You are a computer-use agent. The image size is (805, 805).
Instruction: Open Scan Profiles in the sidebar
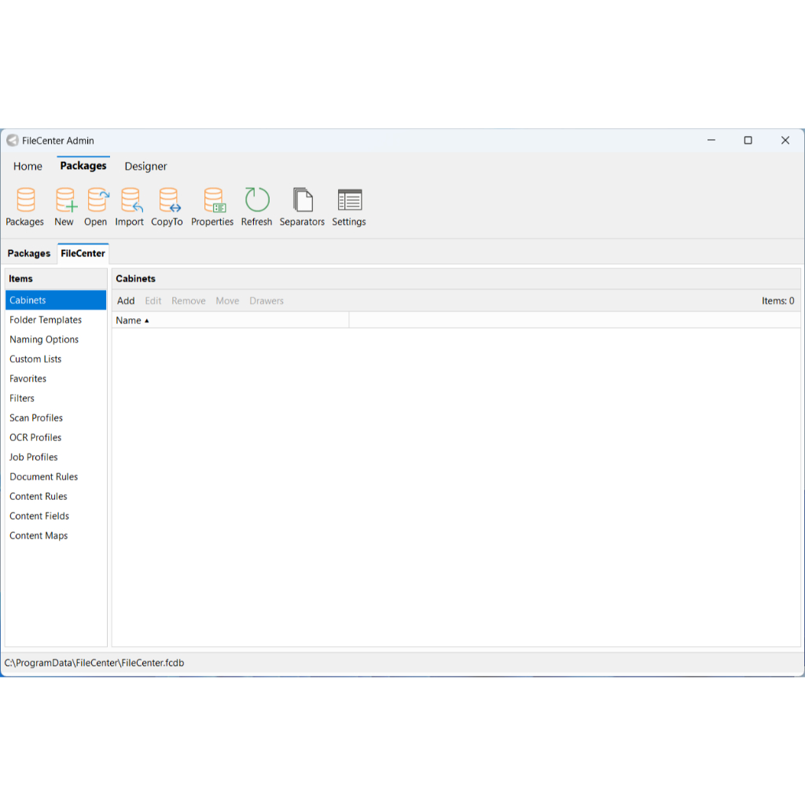(36, 418)
